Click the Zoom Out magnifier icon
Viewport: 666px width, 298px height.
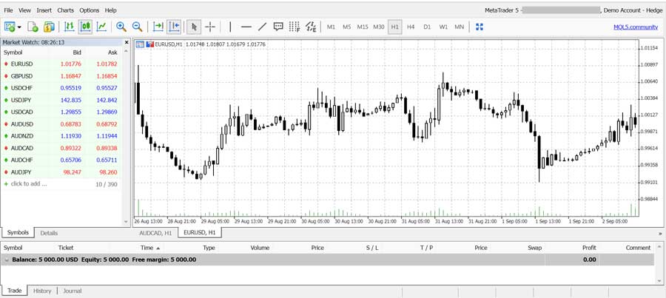[137, 27]
